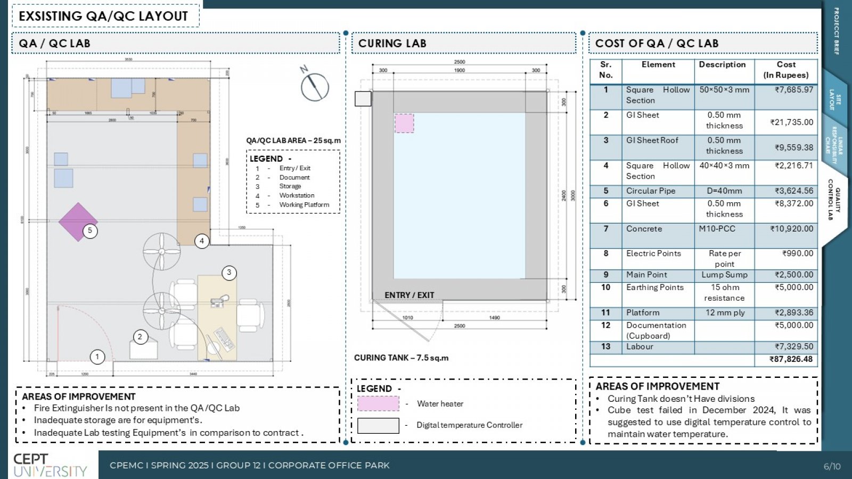Click the Earthing Points element cell

pos(658,294)
